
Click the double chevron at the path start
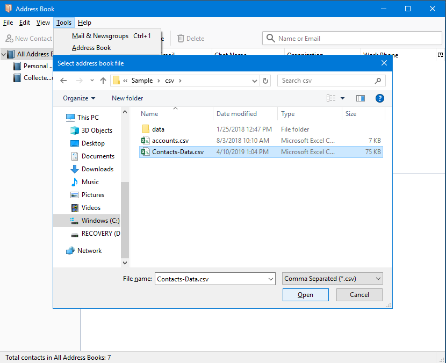[125, 81]
